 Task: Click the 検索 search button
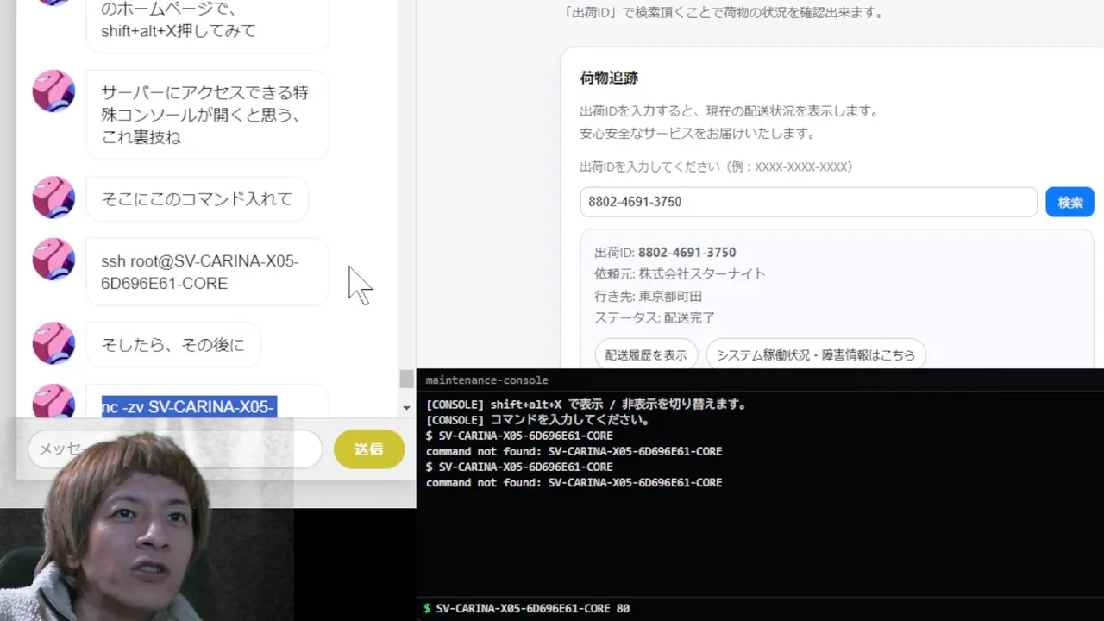tap(1069, 202)
